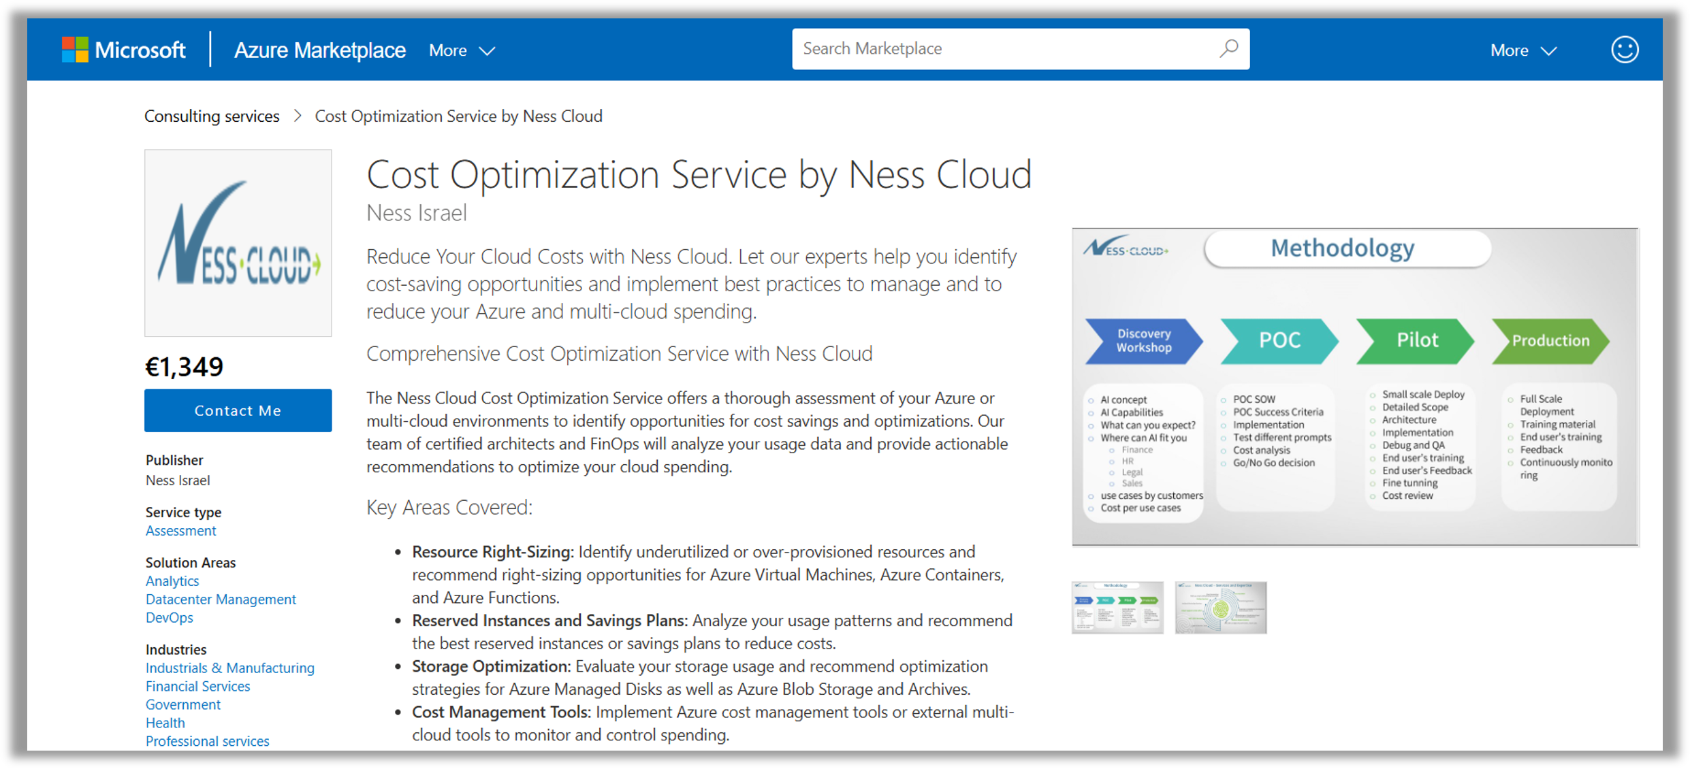Click the Ness Cloud logo image
The image size is (1690, 769).
pos(238,243)
